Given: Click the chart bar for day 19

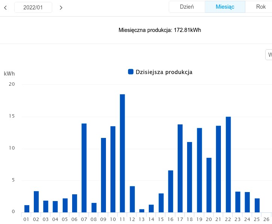Looking at the screenshot, I should tap(199, 170).
